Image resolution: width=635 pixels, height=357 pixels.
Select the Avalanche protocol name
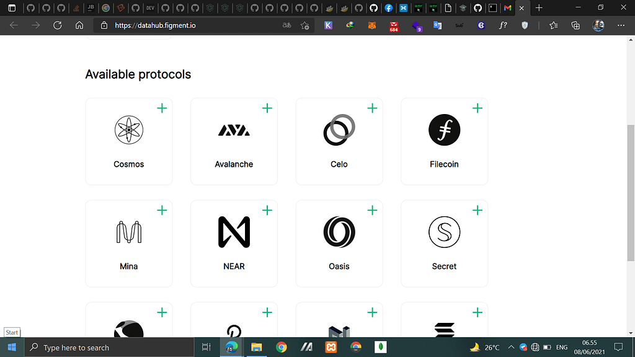point(234,164)
